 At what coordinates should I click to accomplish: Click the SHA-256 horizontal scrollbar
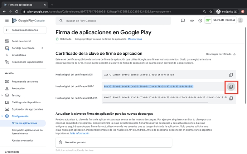(x=155, y=103)
